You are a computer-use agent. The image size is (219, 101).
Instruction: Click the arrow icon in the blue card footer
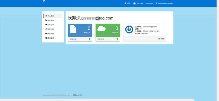pyautogui.click(x=90, y=39)
